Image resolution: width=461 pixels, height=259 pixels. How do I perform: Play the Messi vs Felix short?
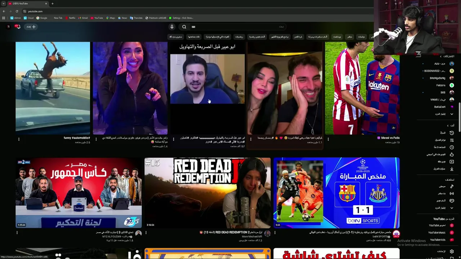tap(362, 88)
